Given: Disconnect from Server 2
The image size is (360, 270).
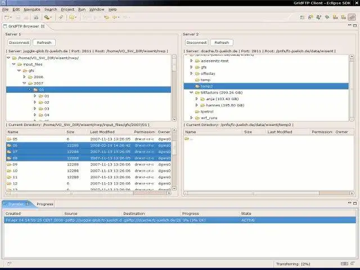Looking at the screenshot, I should click(196, 43).
